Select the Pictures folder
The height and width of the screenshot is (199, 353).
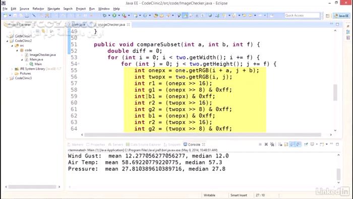tap(25, 73)
